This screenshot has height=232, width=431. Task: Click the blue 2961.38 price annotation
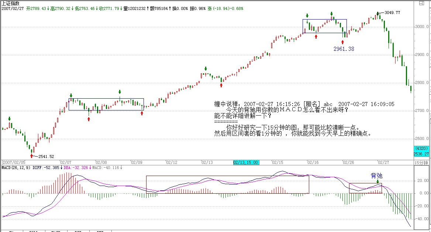tap(344, 49)
